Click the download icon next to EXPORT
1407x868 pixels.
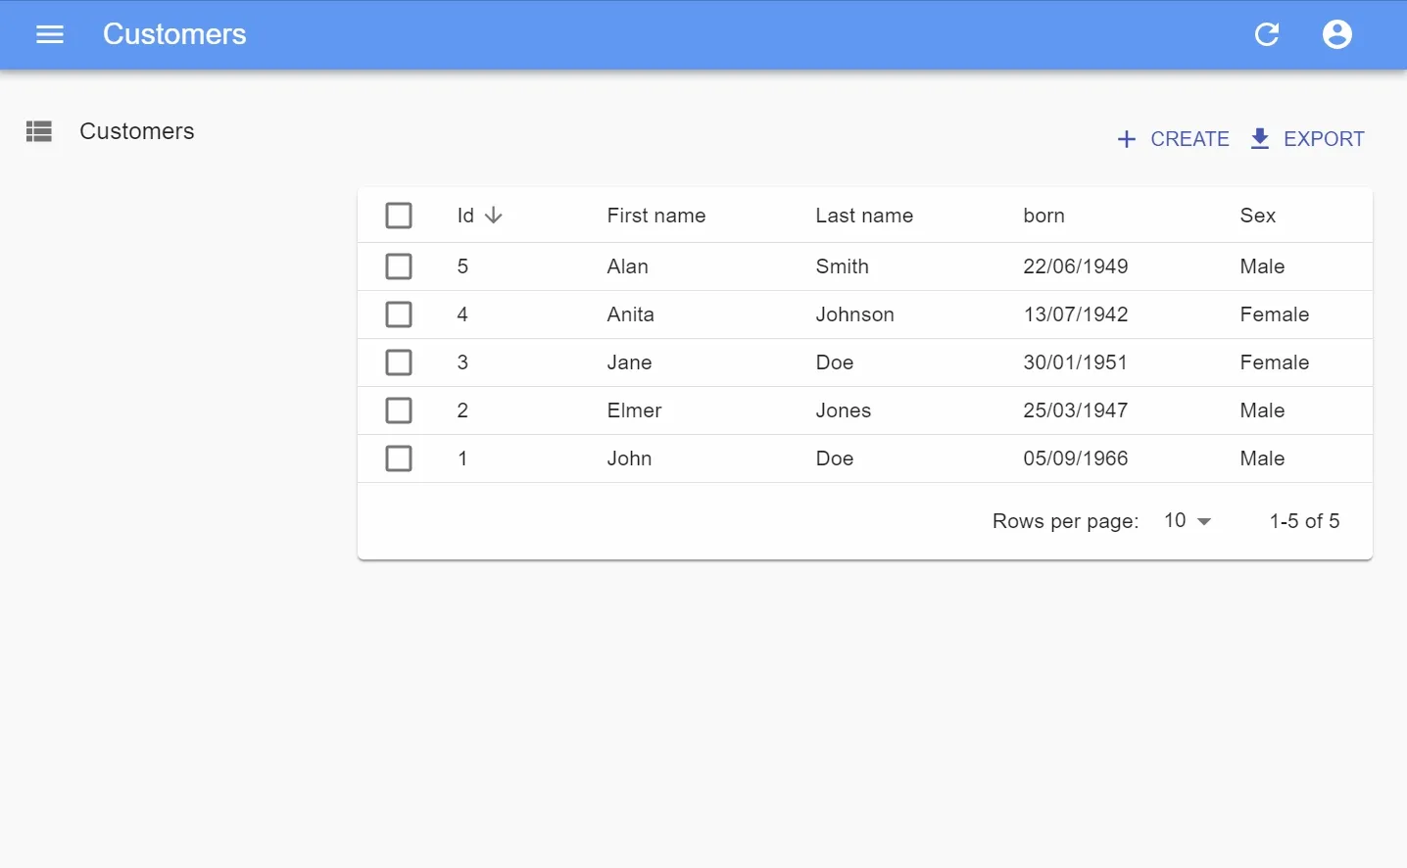(x=1259, y=139)
